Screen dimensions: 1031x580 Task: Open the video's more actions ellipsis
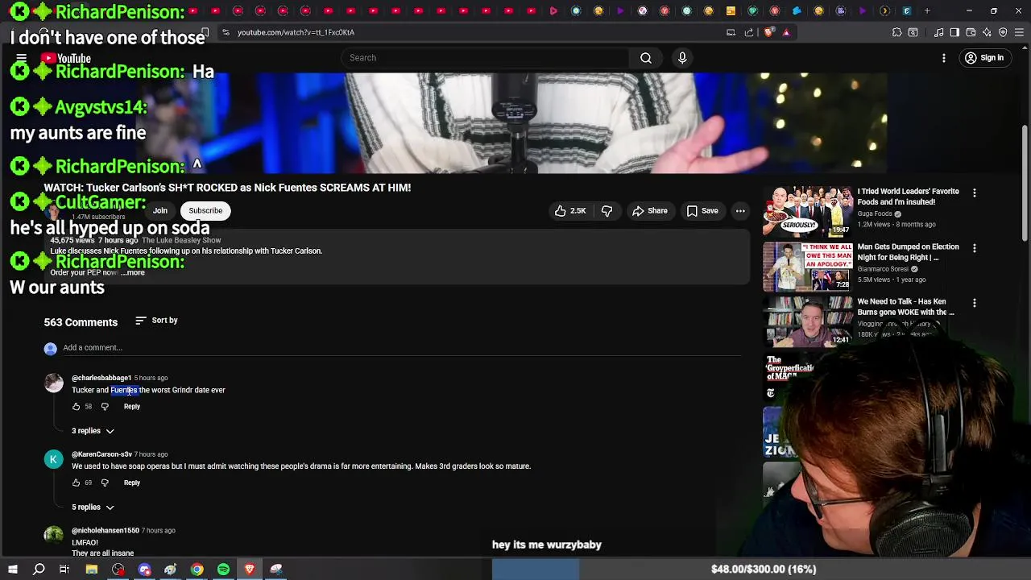tap(740, 211)
